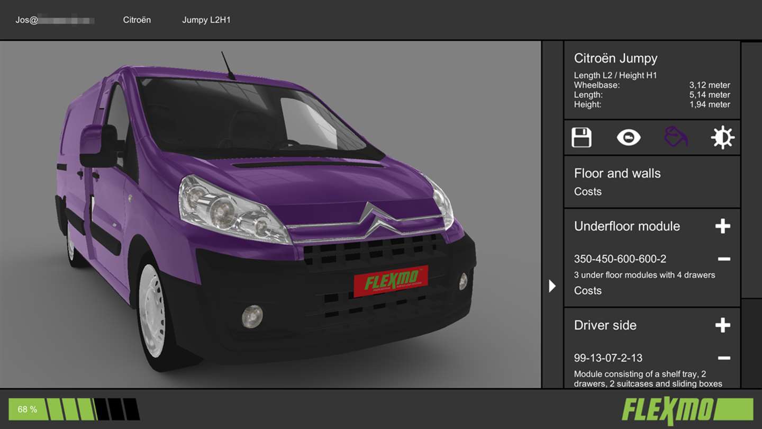
Task: Remove module 350-450-600-600-2 with the minus icon
Action: pos(724,259)
